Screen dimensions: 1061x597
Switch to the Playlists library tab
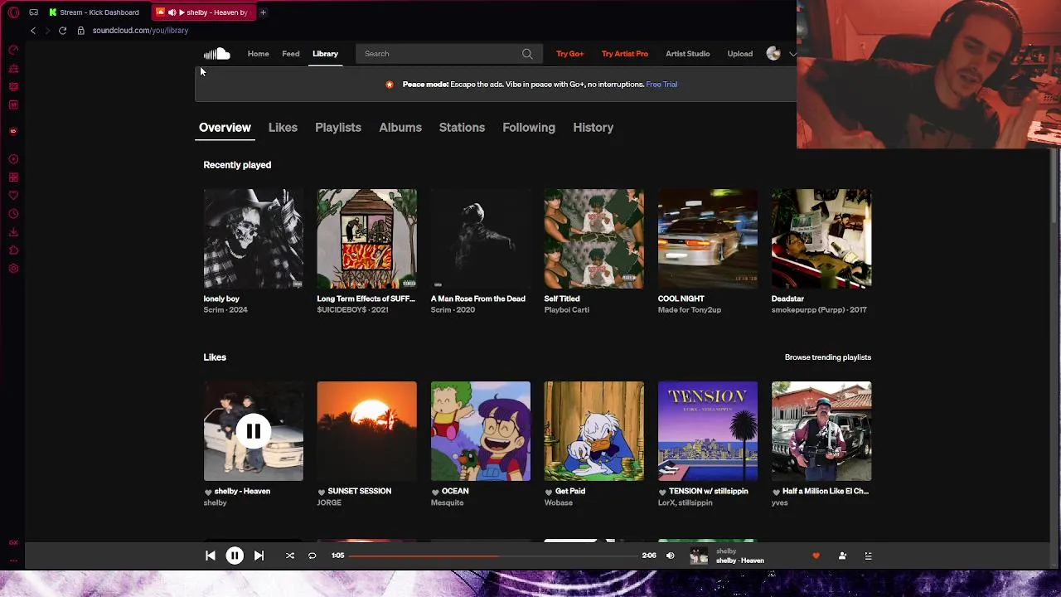tap(338, 128)
